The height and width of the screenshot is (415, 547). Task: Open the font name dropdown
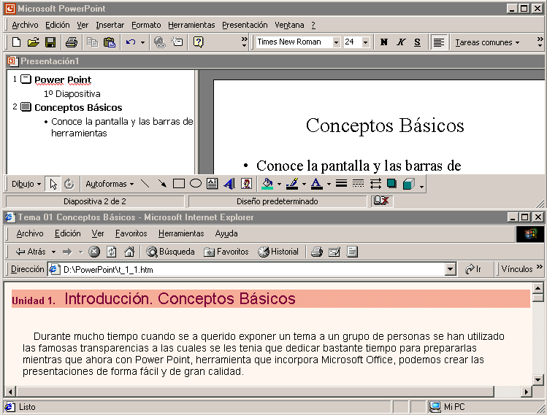point(336,42)
